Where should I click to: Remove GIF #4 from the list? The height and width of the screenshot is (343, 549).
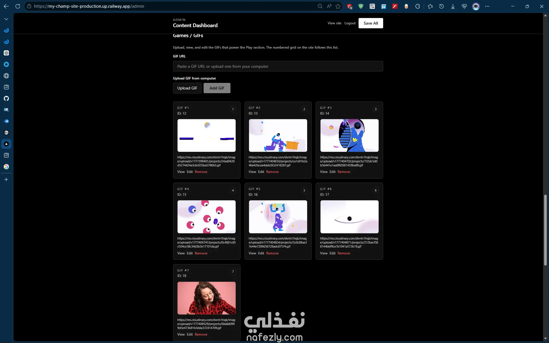(201, 253)
